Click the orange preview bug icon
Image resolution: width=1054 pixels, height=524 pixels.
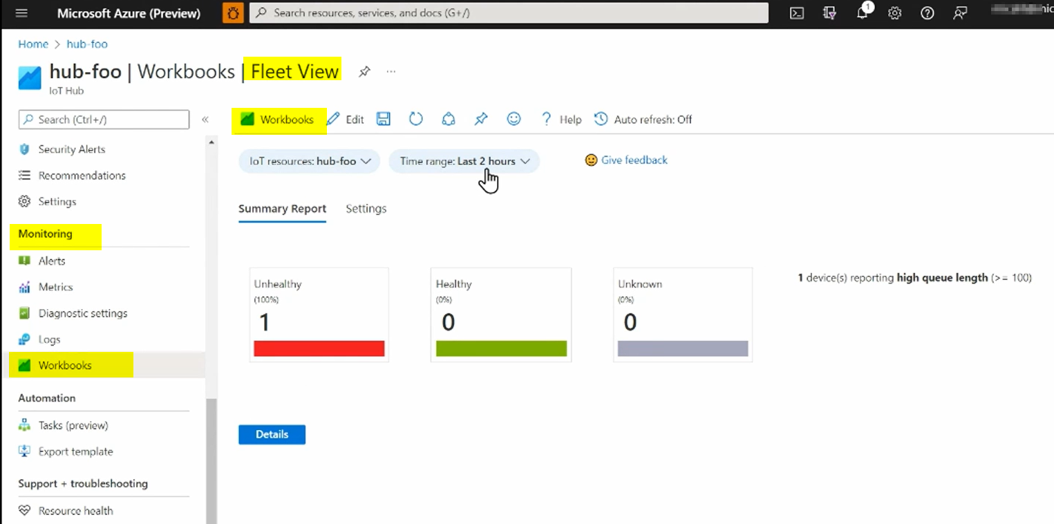(233, 13)
